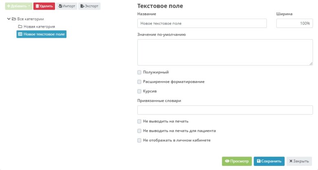This screenshot has height=170, width=318.
Task: Click the text field icon of Новое текстовое поле
Action: 20,34
